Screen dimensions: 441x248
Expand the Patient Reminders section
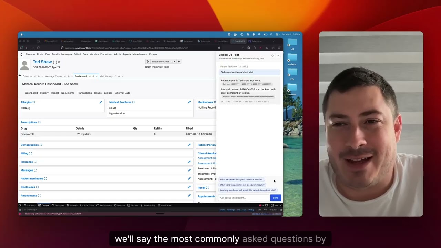click(x=45, y=179)
